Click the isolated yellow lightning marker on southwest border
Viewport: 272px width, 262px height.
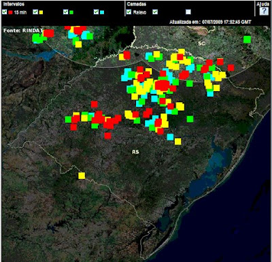82,176
